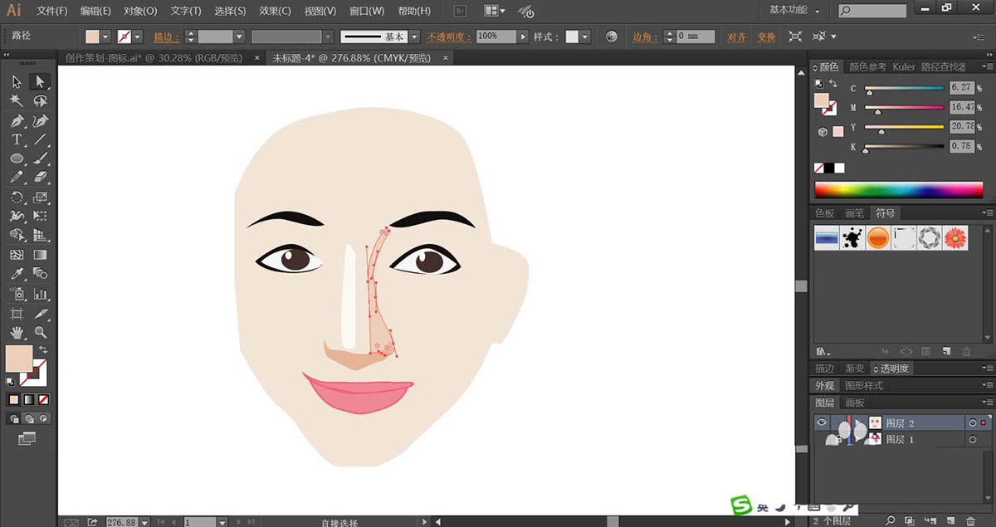Select the Zoom magnifier tool

(x=40, y=332)
